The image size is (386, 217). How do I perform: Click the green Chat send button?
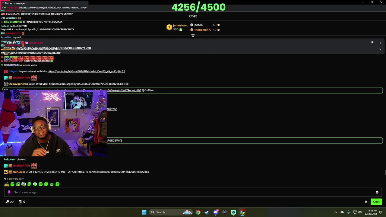376,202
